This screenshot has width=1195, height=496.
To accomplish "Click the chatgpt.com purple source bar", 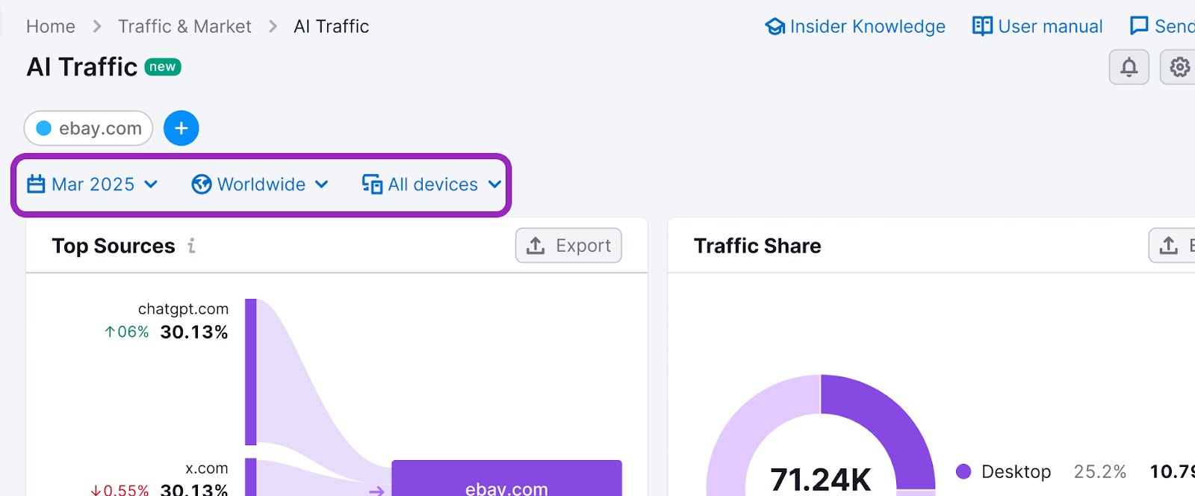I will (x=251, y=372).
